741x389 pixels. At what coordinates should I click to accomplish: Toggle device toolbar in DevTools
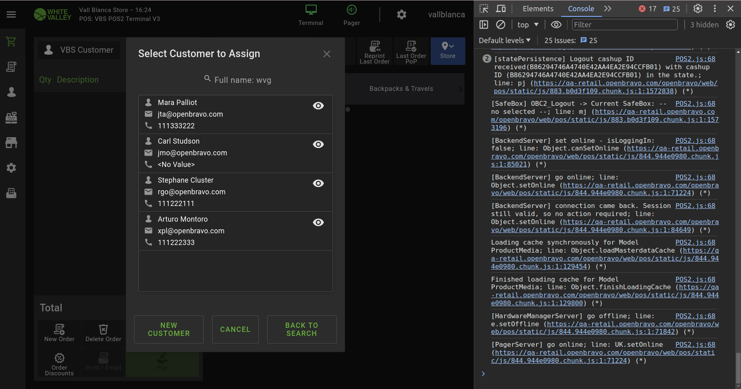tap(501, 8)
